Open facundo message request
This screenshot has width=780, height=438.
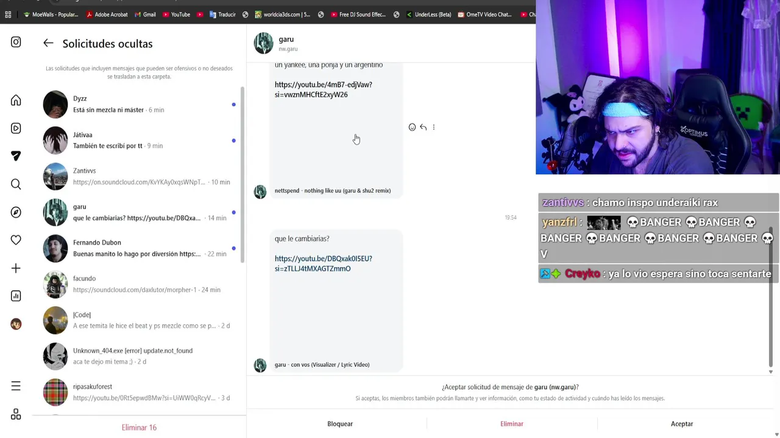click(139, 284)
